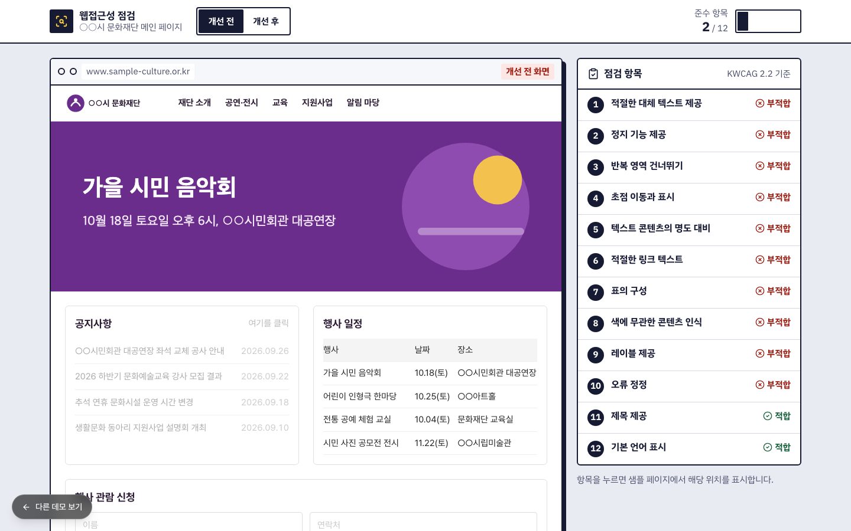This screenshot has height=531, width=851.
Task: Click table row 어린이 인형극 한마당
Action: (x=430, y=396)
